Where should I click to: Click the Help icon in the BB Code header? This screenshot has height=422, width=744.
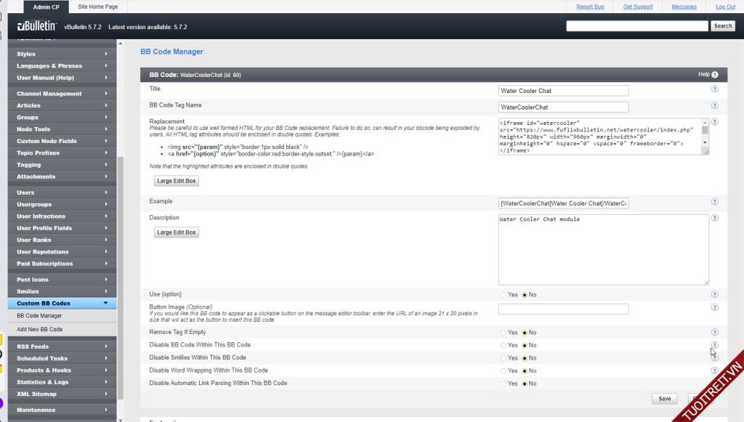pos(714,75)
